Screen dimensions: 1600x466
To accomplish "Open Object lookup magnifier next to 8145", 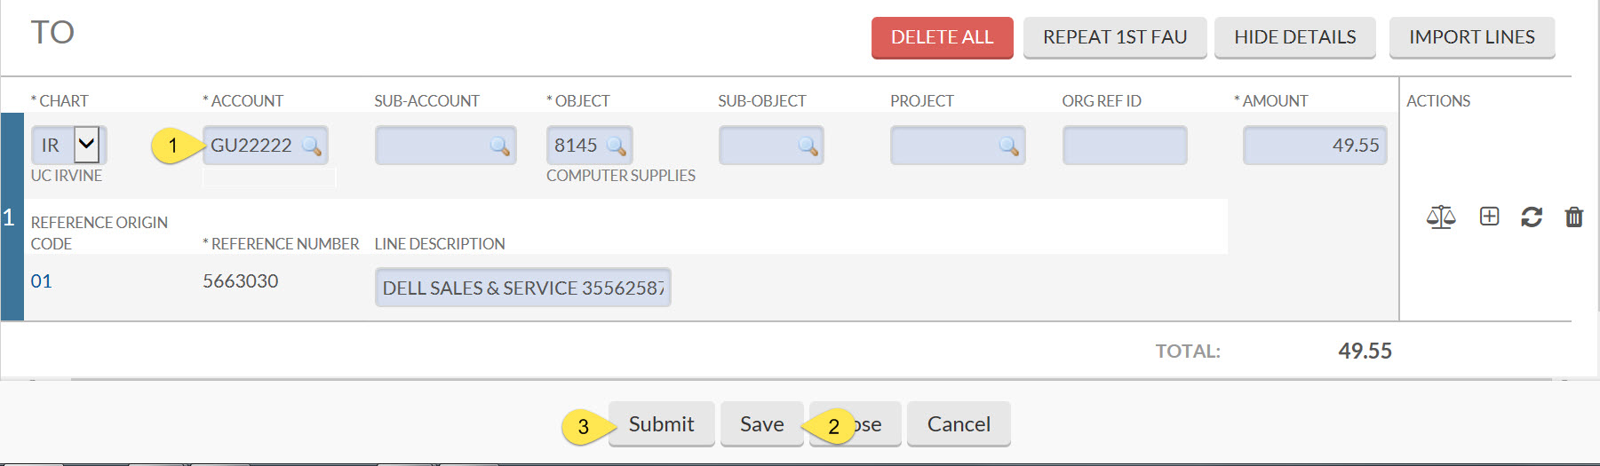I will (616, 146).
